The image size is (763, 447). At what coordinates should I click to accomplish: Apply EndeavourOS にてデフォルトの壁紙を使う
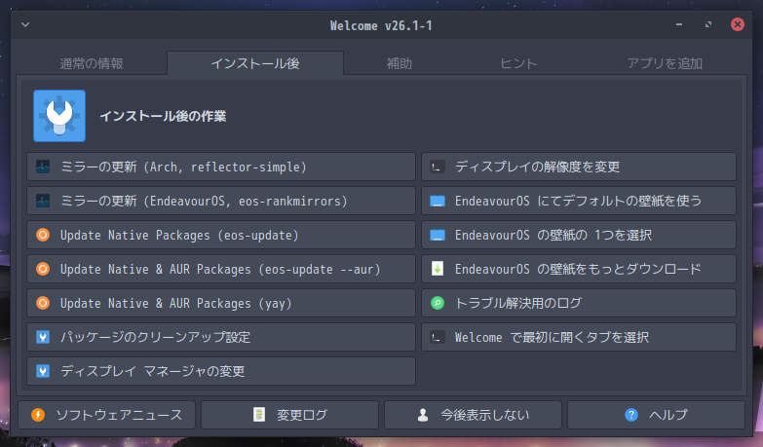[579, 201]
